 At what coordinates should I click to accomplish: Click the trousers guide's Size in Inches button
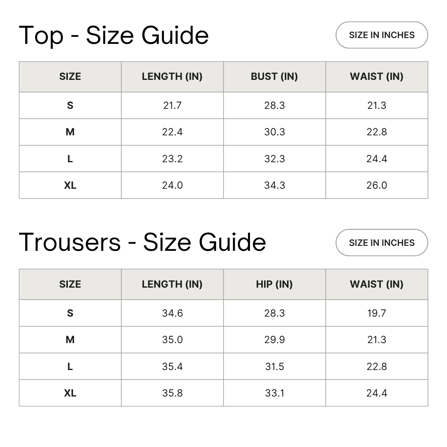(382, 243)
